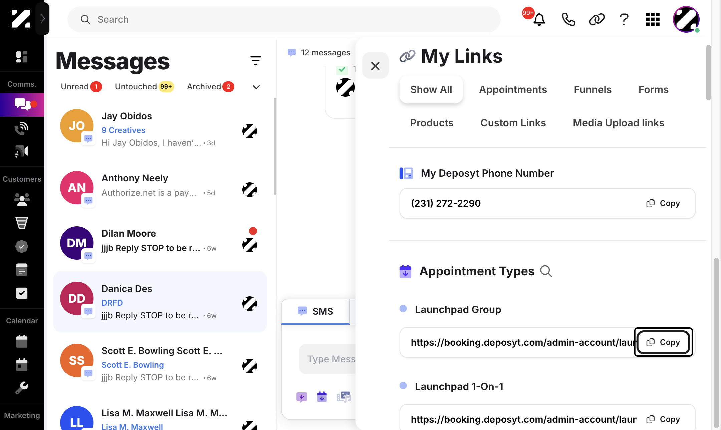The width and height of the screenshot is (721, 430).
Task: Open My Links chain icon in header
Action: 597,19
